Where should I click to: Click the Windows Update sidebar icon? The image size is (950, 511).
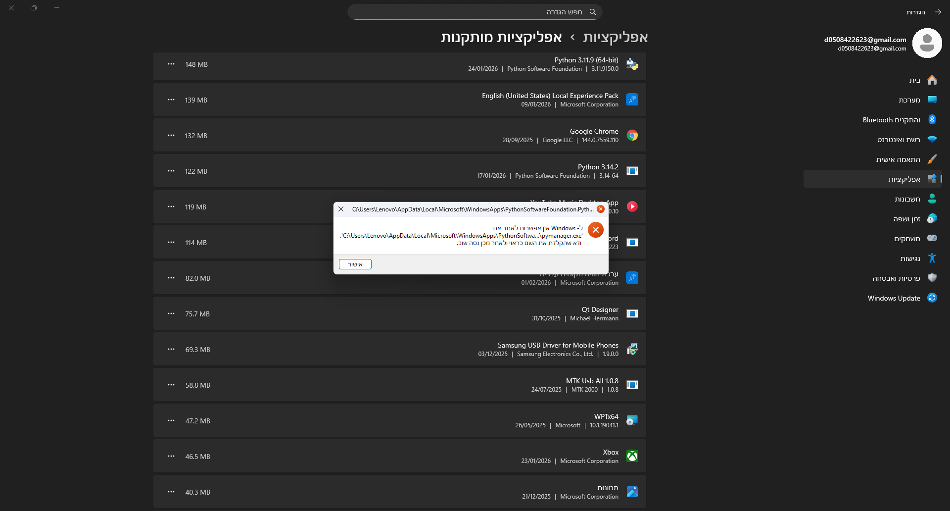(932, 298)
